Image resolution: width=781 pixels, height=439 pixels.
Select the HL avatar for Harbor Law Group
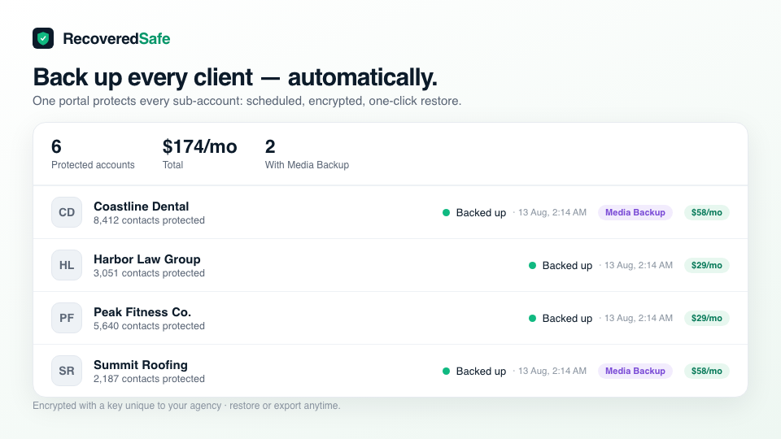67,265
